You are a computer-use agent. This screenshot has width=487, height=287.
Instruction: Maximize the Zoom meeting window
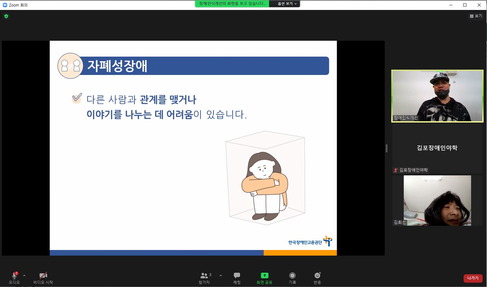(x=465, y=5)
